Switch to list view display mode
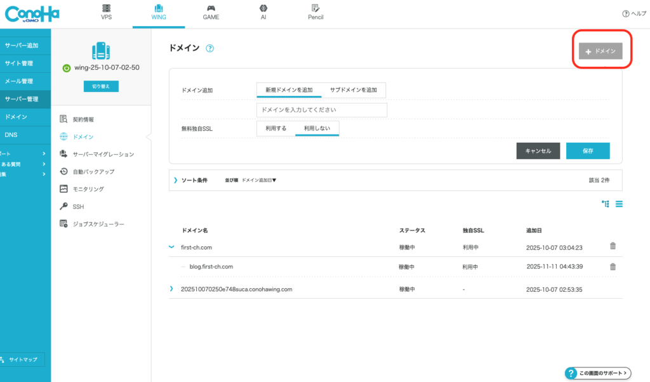This screenshot has width=650, height=382. click(x=619, y=204)
